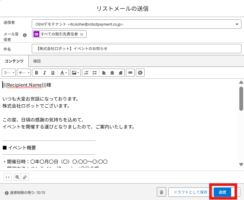244x200 pixels.
Task: Toggle italic text formatting
Action: click(x=45, y=73)
